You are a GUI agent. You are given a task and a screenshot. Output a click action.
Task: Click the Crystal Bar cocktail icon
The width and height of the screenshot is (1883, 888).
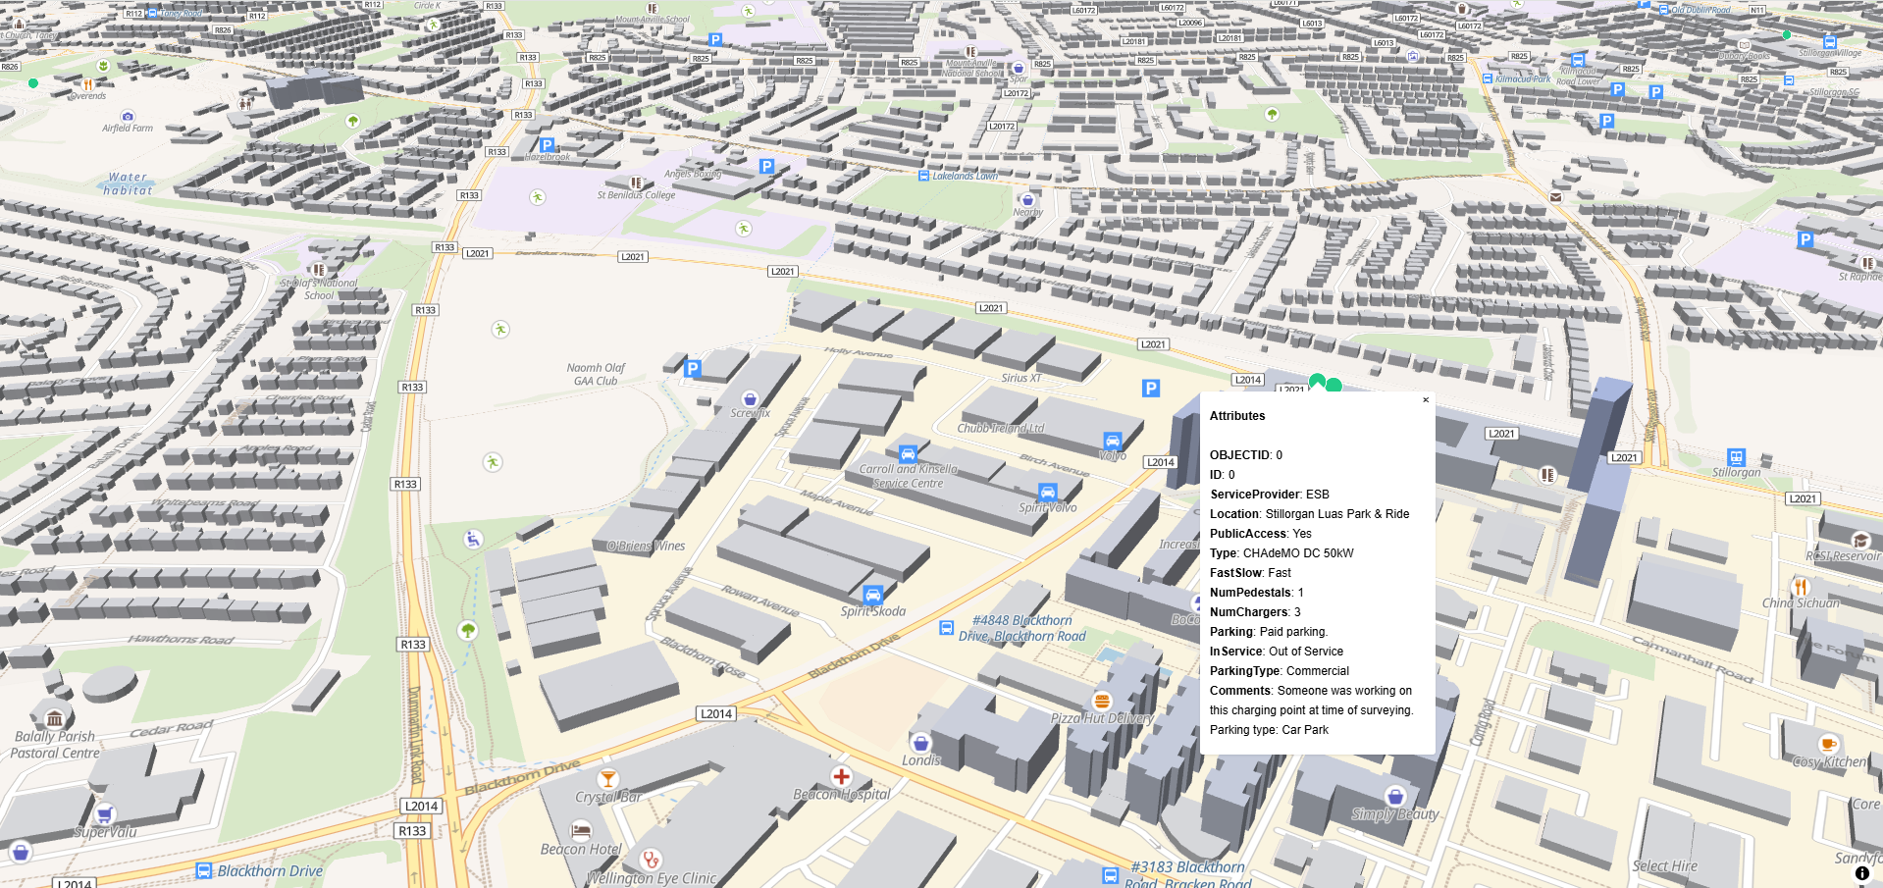coord(608,778)
